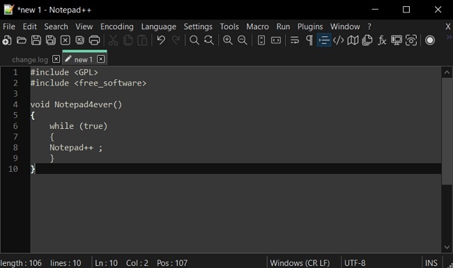
Task: Click the Undo arrow icon
Action: coord(161,40)
